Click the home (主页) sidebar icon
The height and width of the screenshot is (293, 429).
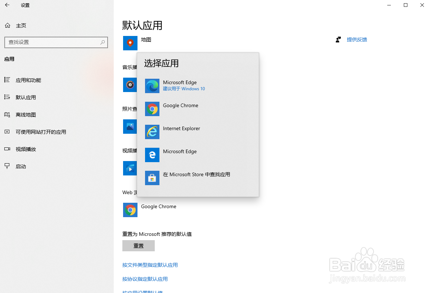8,25
